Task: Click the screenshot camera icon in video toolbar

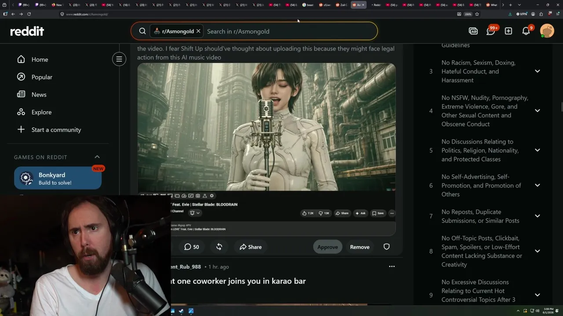Action: [x=198, y=196]
